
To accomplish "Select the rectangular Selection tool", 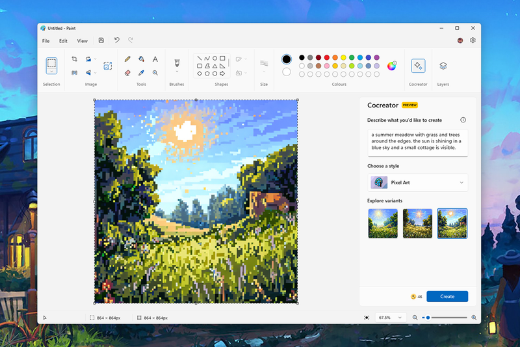I will 51,62.
